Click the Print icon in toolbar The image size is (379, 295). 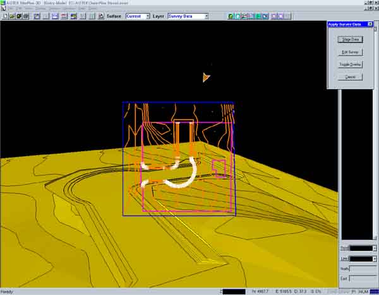point(26,16)
